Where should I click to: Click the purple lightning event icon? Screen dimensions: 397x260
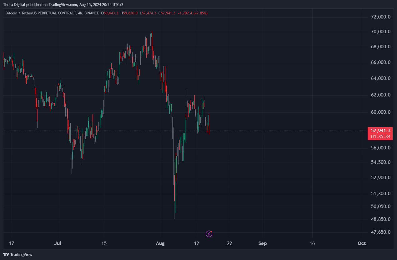point(209,234)
